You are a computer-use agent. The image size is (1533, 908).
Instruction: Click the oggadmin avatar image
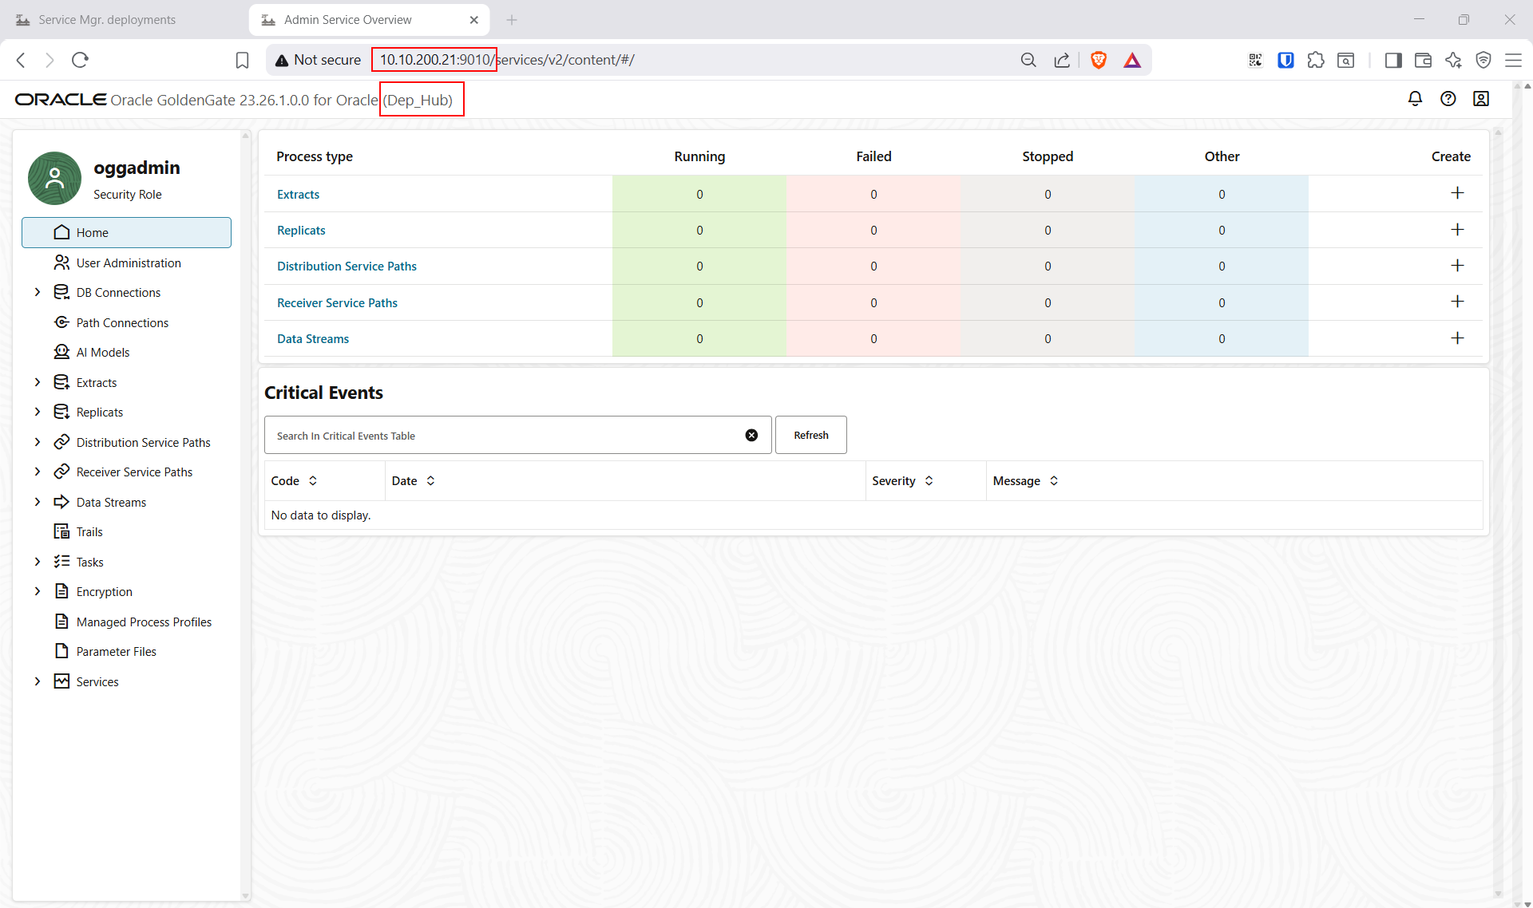54,179
